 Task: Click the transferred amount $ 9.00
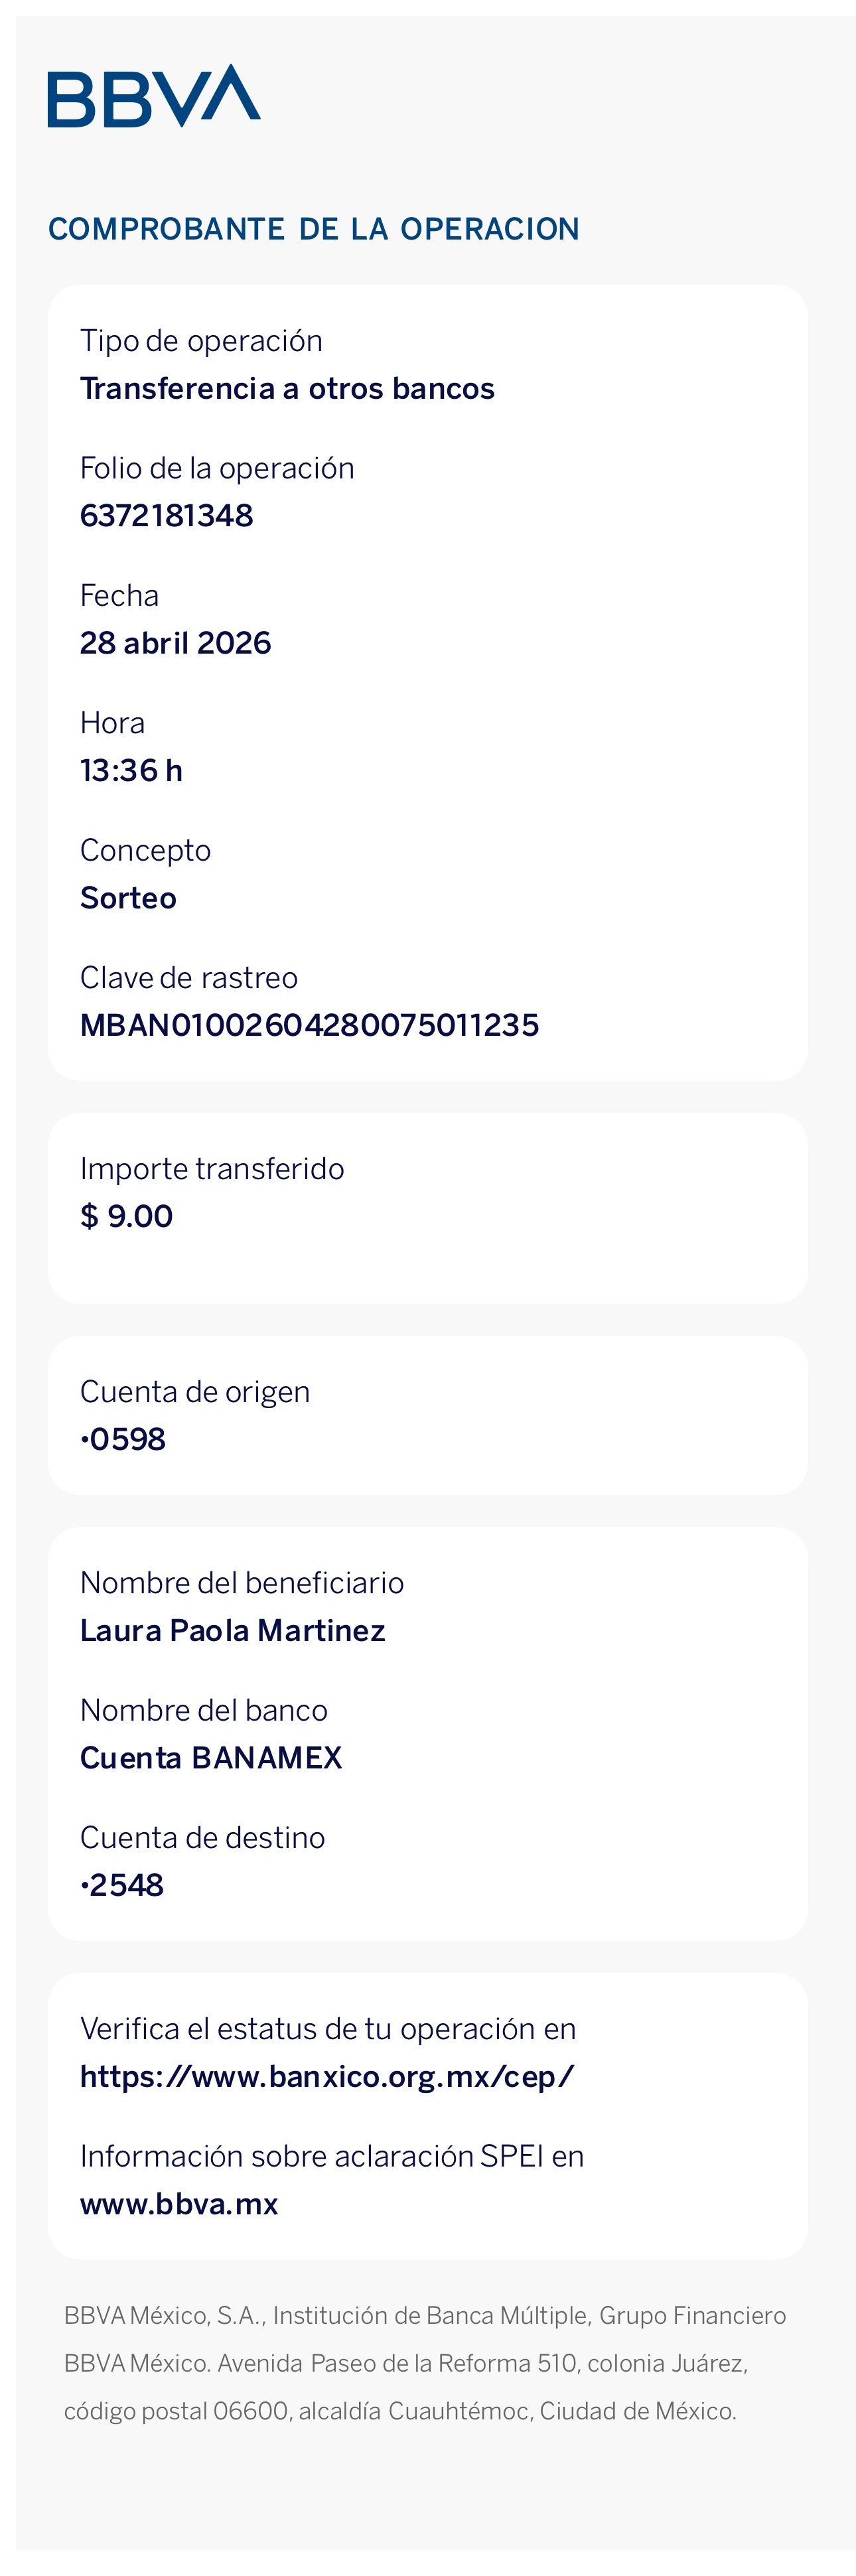tap(127, 1216)
